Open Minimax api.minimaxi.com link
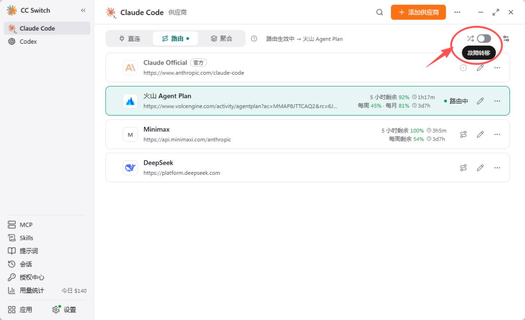 187,139
